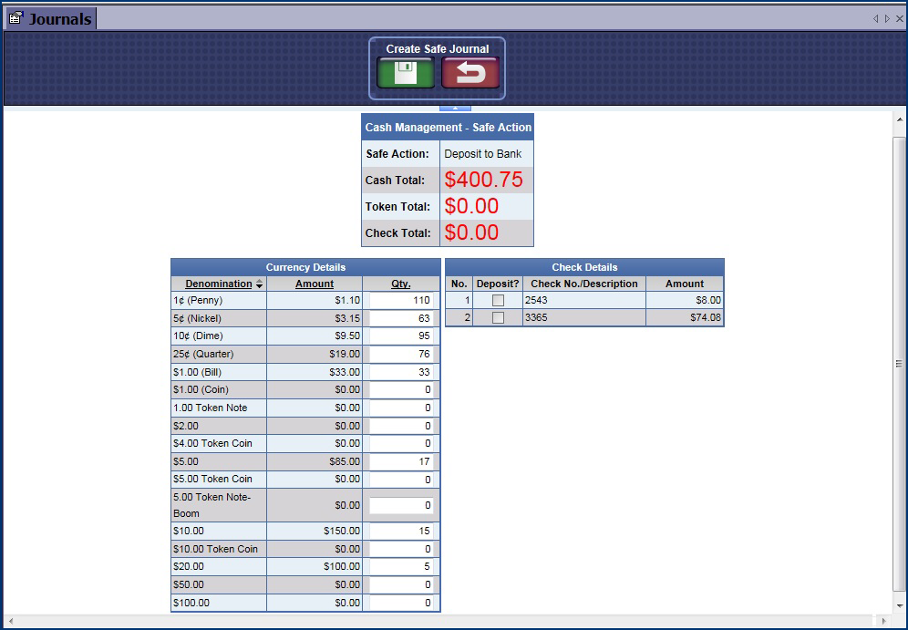Close the Journals tab with X
The width and height of the screenshot is (908, 630).
900,18
